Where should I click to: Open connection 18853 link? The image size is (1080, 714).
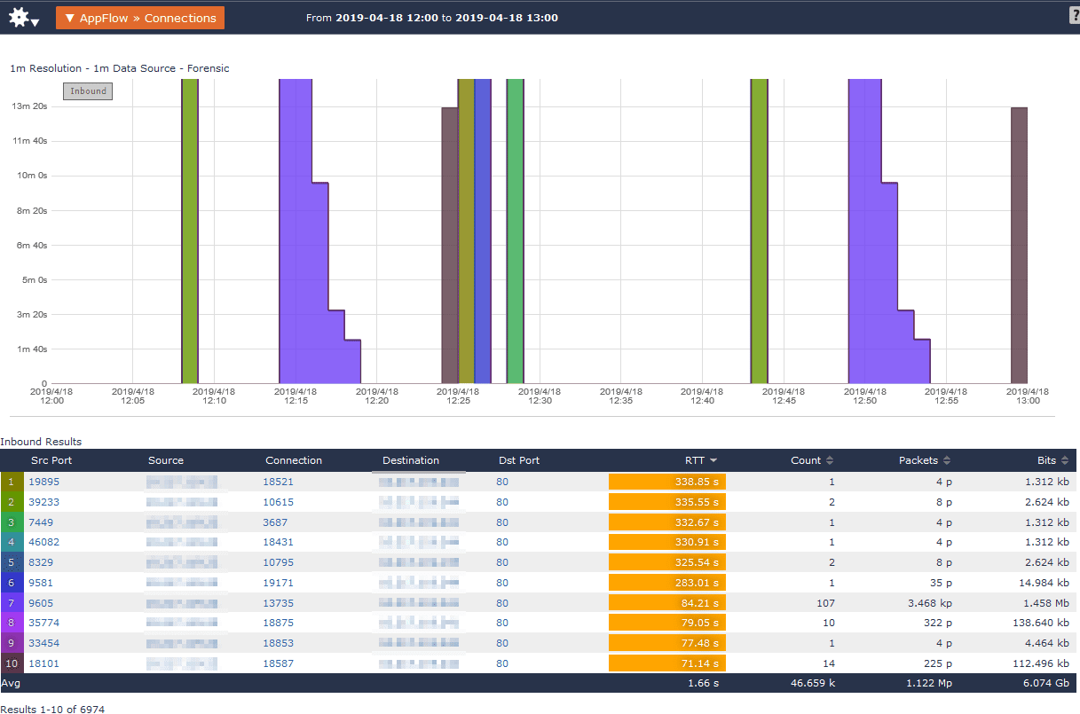click(x=278, y=643)
